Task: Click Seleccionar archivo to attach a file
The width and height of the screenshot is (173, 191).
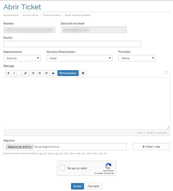Action: pyautogui.click(x=19, y=147)
